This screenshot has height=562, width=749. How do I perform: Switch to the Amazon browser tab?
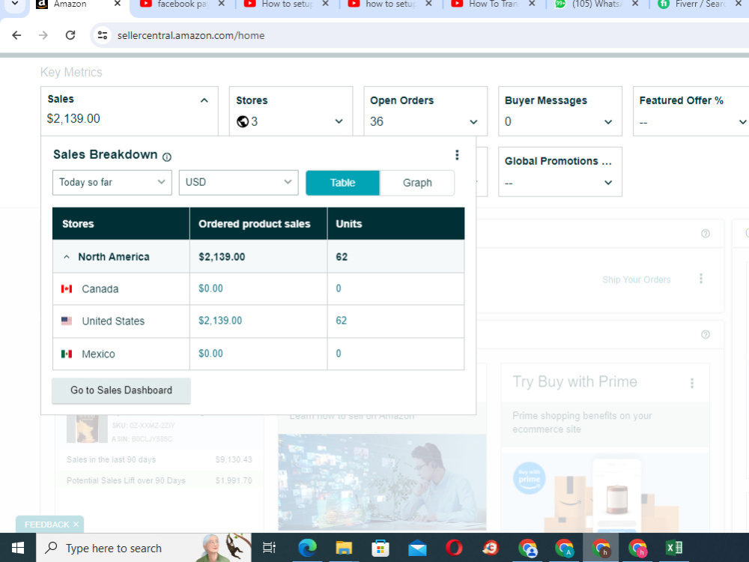tap(69, 4)
